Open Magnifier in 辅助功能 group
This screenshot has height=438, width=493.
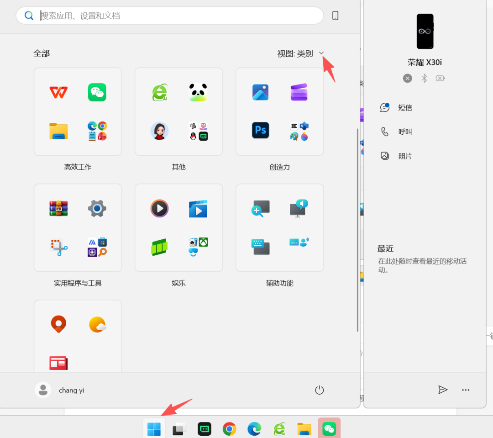(260, 209)
